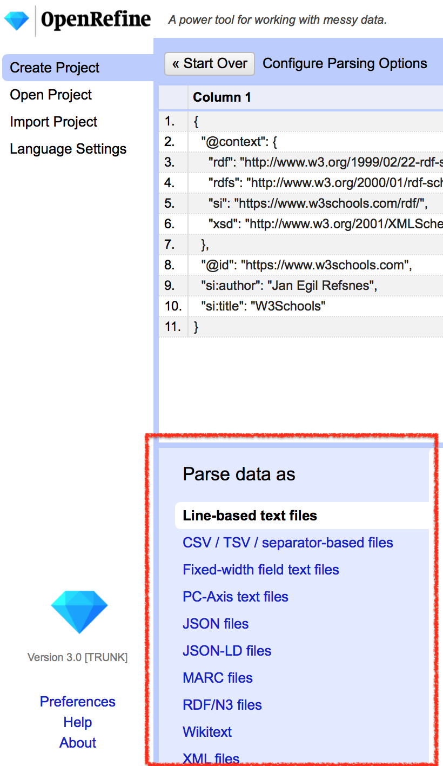Click the OpenRefine title text

point(96,20)
